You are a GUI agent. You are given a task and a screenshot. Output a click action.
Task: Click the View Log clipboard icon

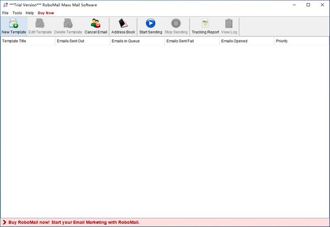tap(229, 24)
